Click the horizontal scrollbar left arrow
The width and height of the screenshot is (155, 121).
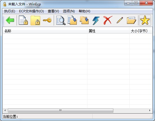tap(5, 110)
